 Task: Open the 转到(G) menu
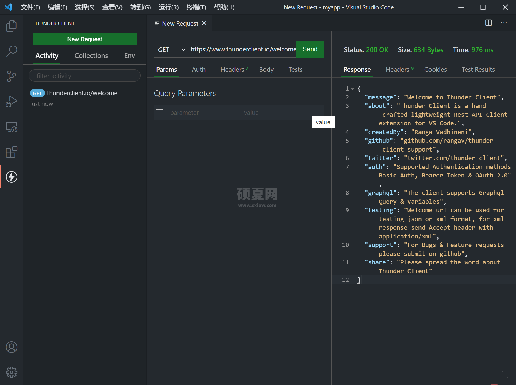coord(140,7)
